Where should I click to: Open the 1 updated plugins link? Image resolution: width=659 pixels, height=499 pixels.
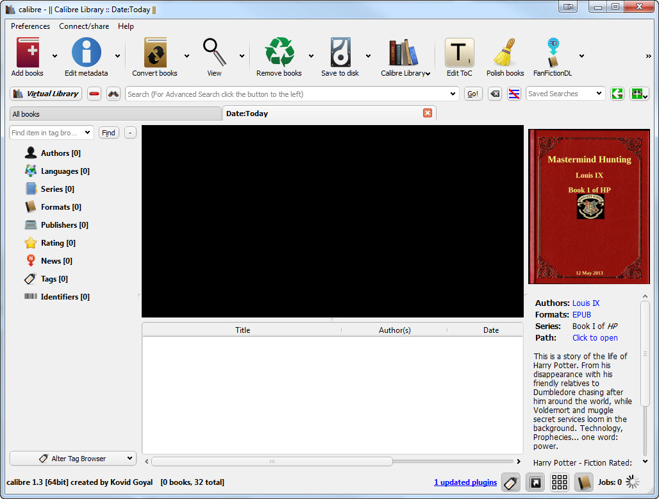[x=465, y=482]
